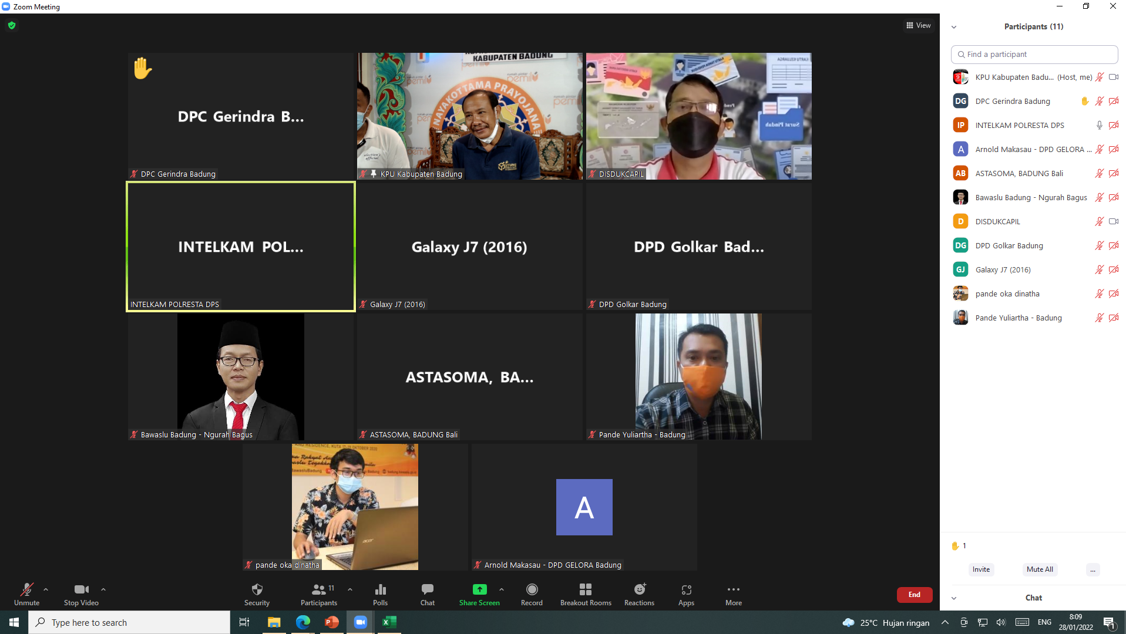Click the Mute All button
1126x634 pixels.
point(1039,569)
